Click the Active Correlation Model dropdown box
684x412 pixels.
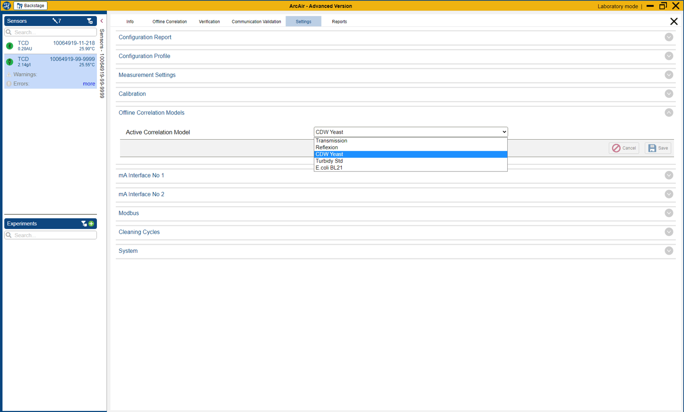(x=410, y=132)
